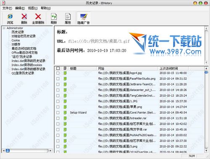Toggle the select-all checkbox in list header

(58, 68)
